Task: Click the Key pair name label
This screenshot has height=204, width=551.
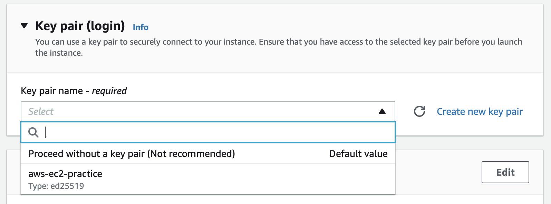Action: tap(52, 91)
